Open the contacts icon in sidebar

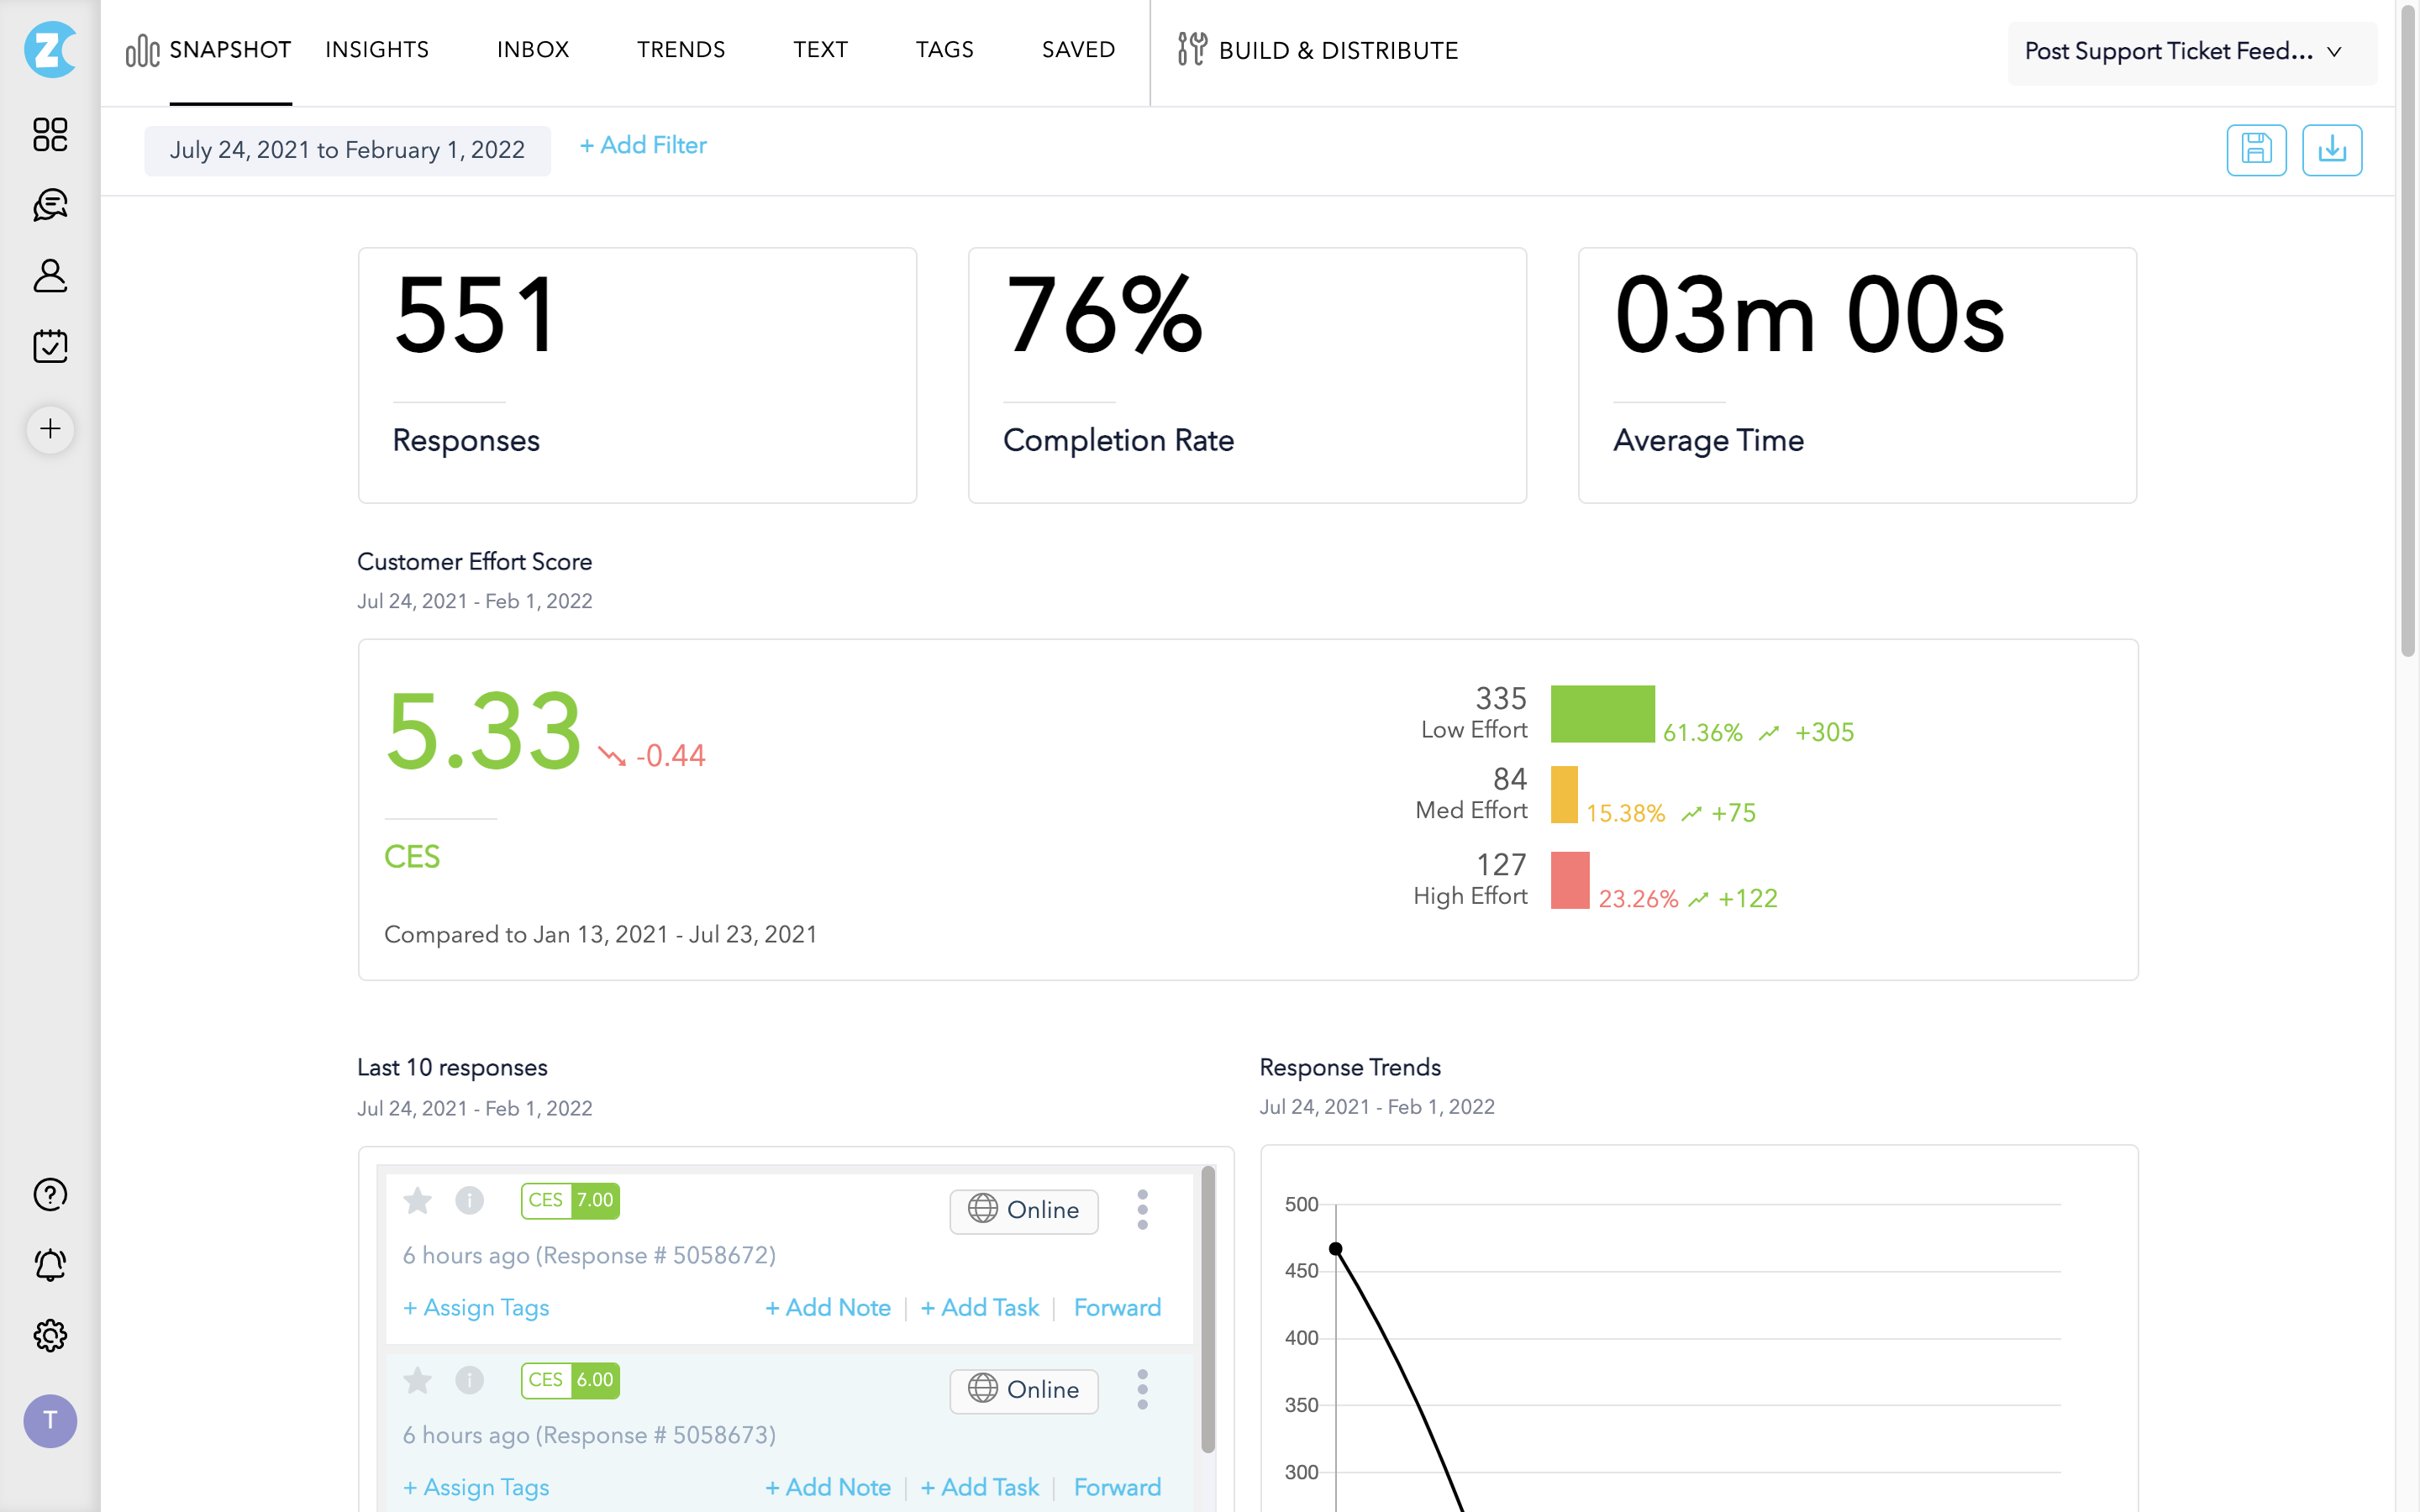click(x=50, y=275)
